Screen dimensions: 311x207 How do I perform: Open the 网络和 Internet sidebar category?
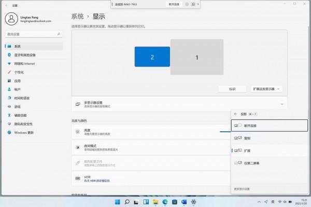click(34, 63)
